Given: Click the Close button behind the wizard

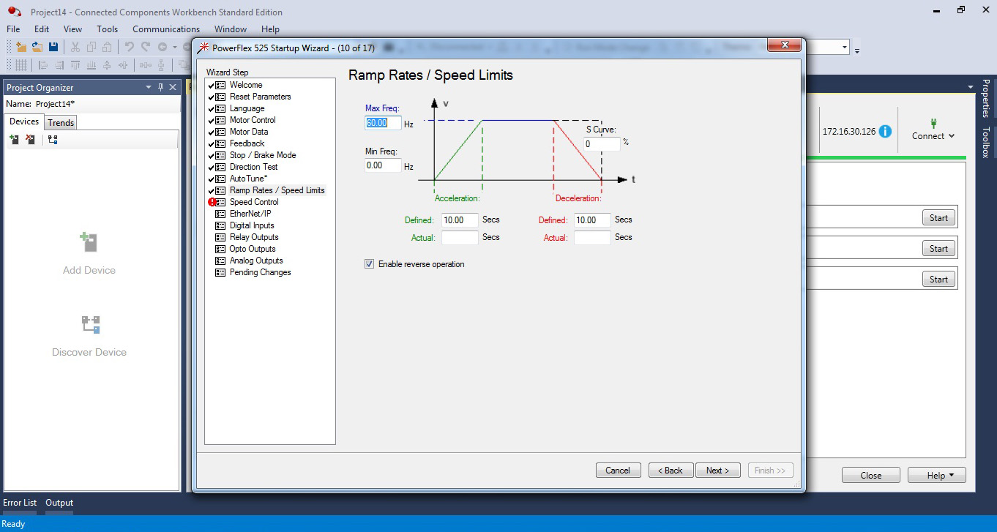Looking at the screenshot, I should click(871, 476).
